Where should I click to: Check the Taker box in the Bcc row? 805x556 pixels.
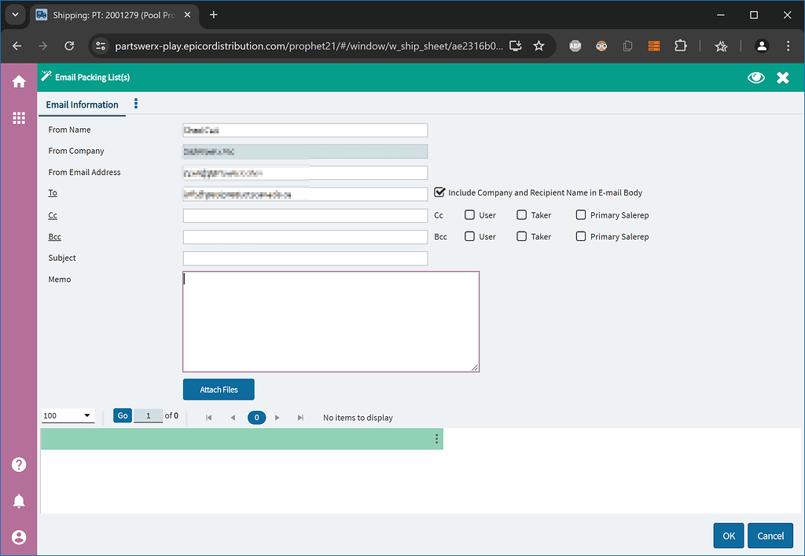tap(522, 236)
